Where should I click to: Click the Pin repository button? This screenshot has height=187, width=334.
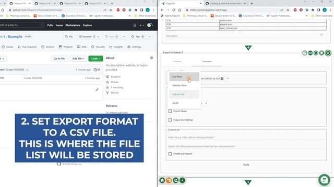pos(69,37)
